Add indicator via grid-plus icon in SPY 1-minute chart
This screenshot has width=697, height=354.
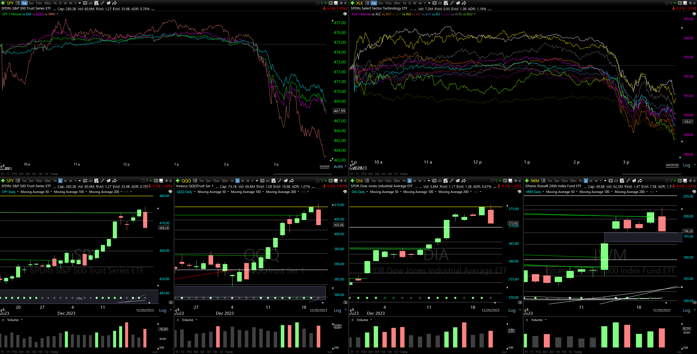pyautogui.click(x=96, y=3)
